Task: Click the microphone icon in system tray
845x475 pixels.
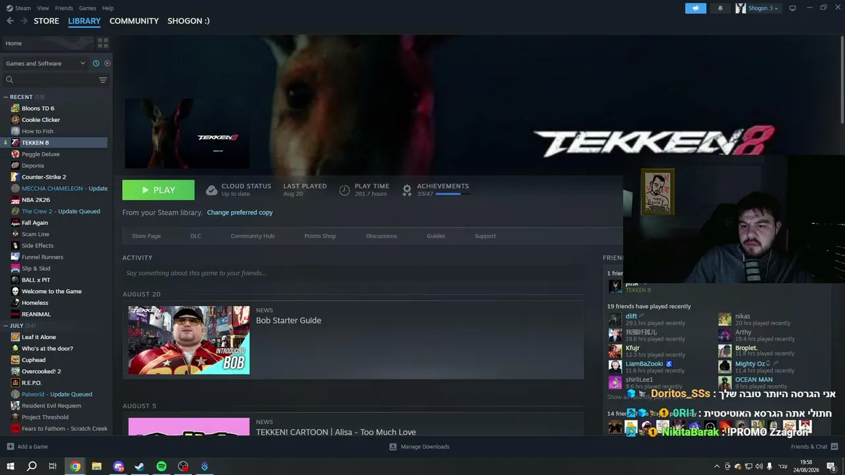Action: click(769, 466)
